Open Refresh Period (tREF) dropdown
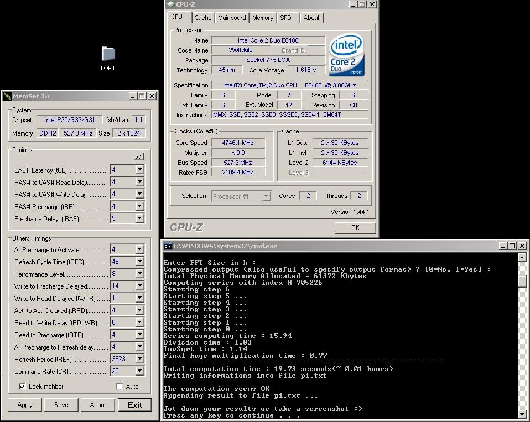 (139, 359)
